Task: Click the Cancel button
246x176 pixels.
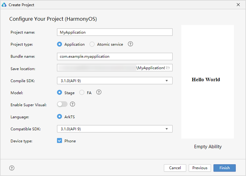Action: [175, 168]
